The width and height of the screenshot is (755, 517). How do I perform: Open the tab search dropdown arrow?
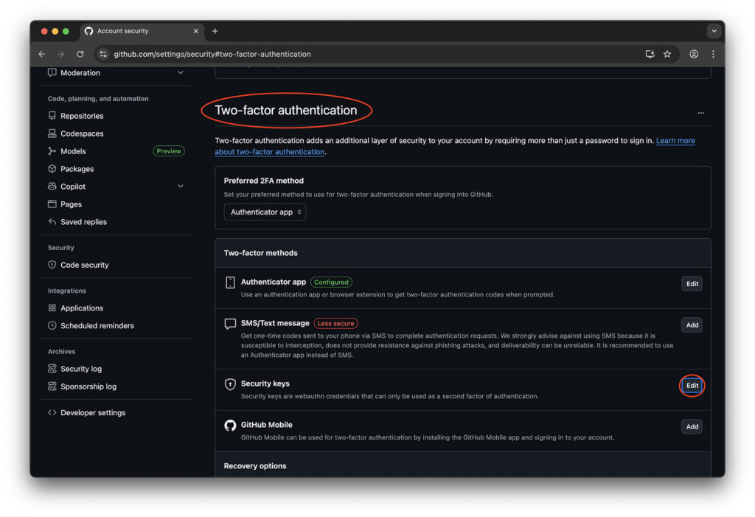[x=714, y=31]
